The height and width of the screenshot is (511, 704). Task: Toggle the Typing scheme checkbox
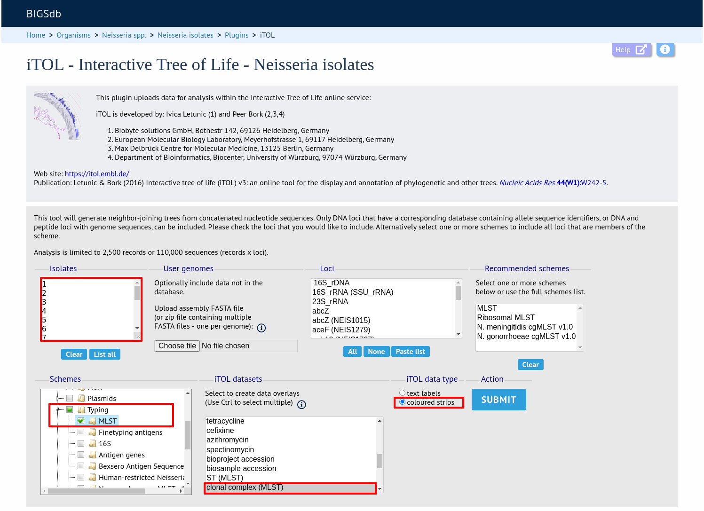click(70, 409)
